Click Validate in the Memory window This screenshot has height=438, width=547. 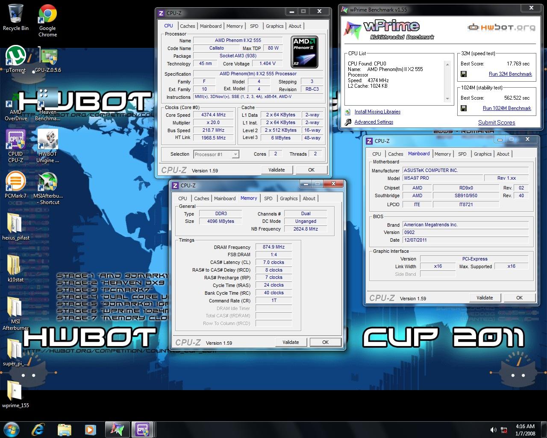[x=291, y=342]
